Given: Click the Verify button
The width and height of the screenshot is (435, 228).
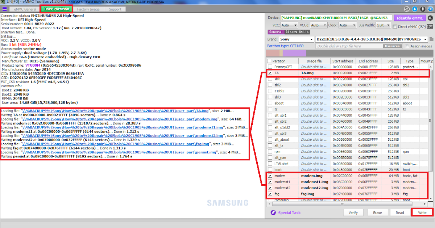Looking at the screenshot, I should (353, 212).
